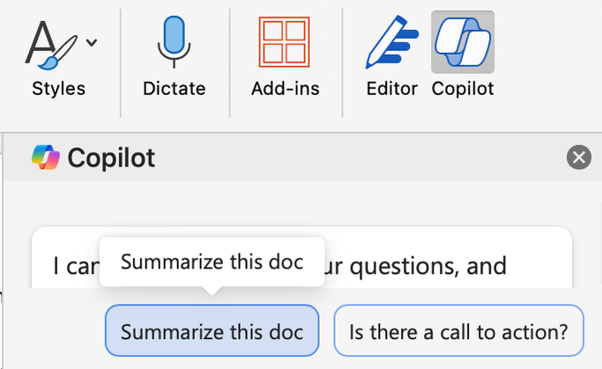Viewport: 602px width, 369px height.
Task: Click the empty Copilot pane header bar
Action: click(x=353, y=159)
